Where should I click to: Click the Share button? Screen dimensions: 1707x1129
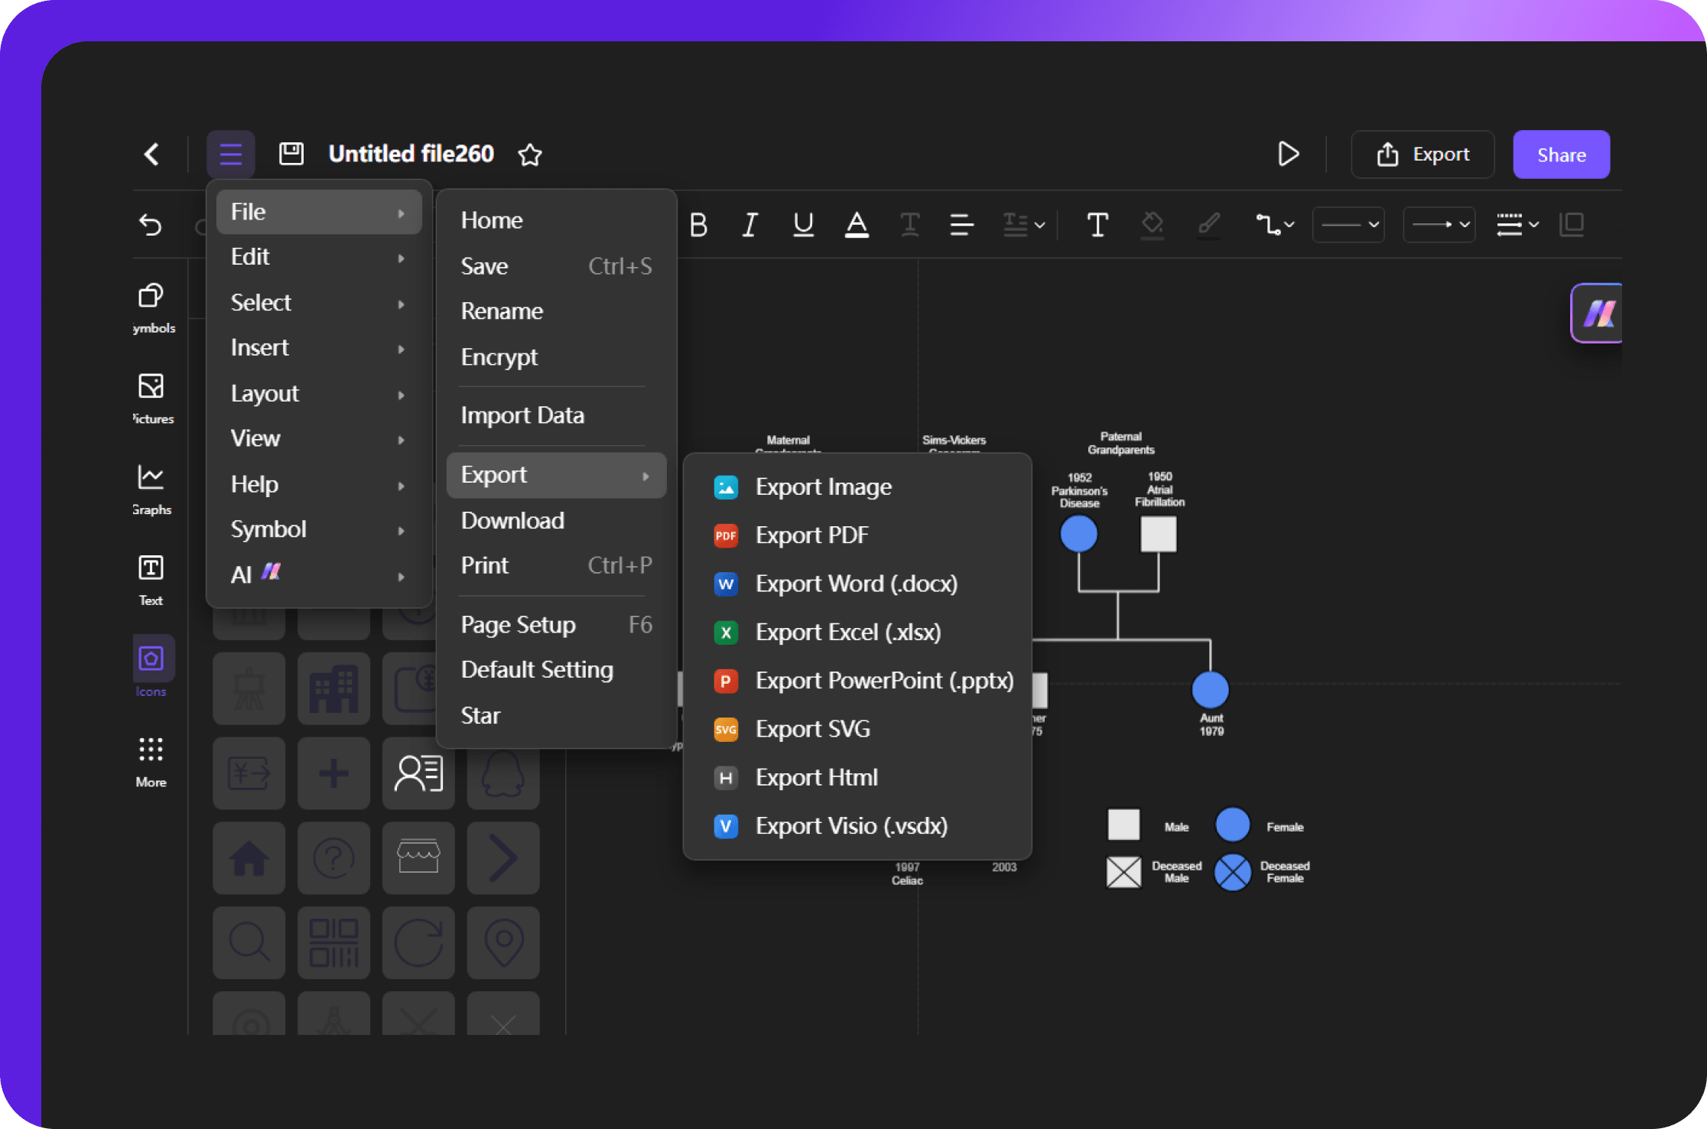(x=1561, y=154)
